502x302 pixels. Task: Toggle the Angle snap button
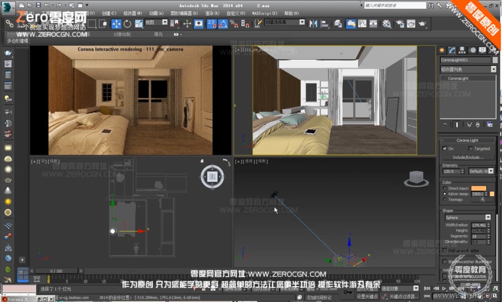(223, 23)
